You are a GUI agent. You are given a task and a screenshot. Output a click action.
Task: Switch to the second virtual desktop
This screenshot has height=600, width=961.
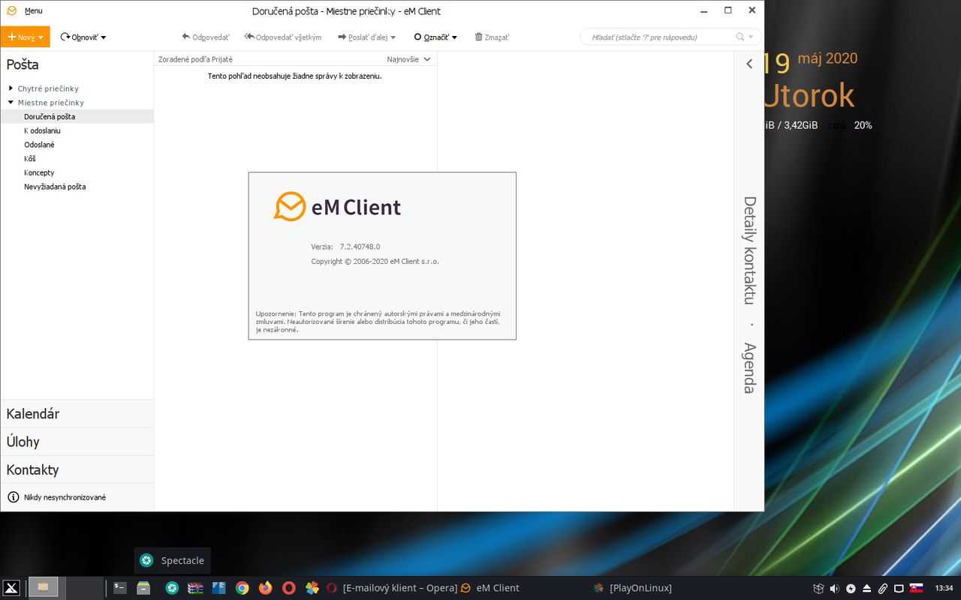coord(86,588)
